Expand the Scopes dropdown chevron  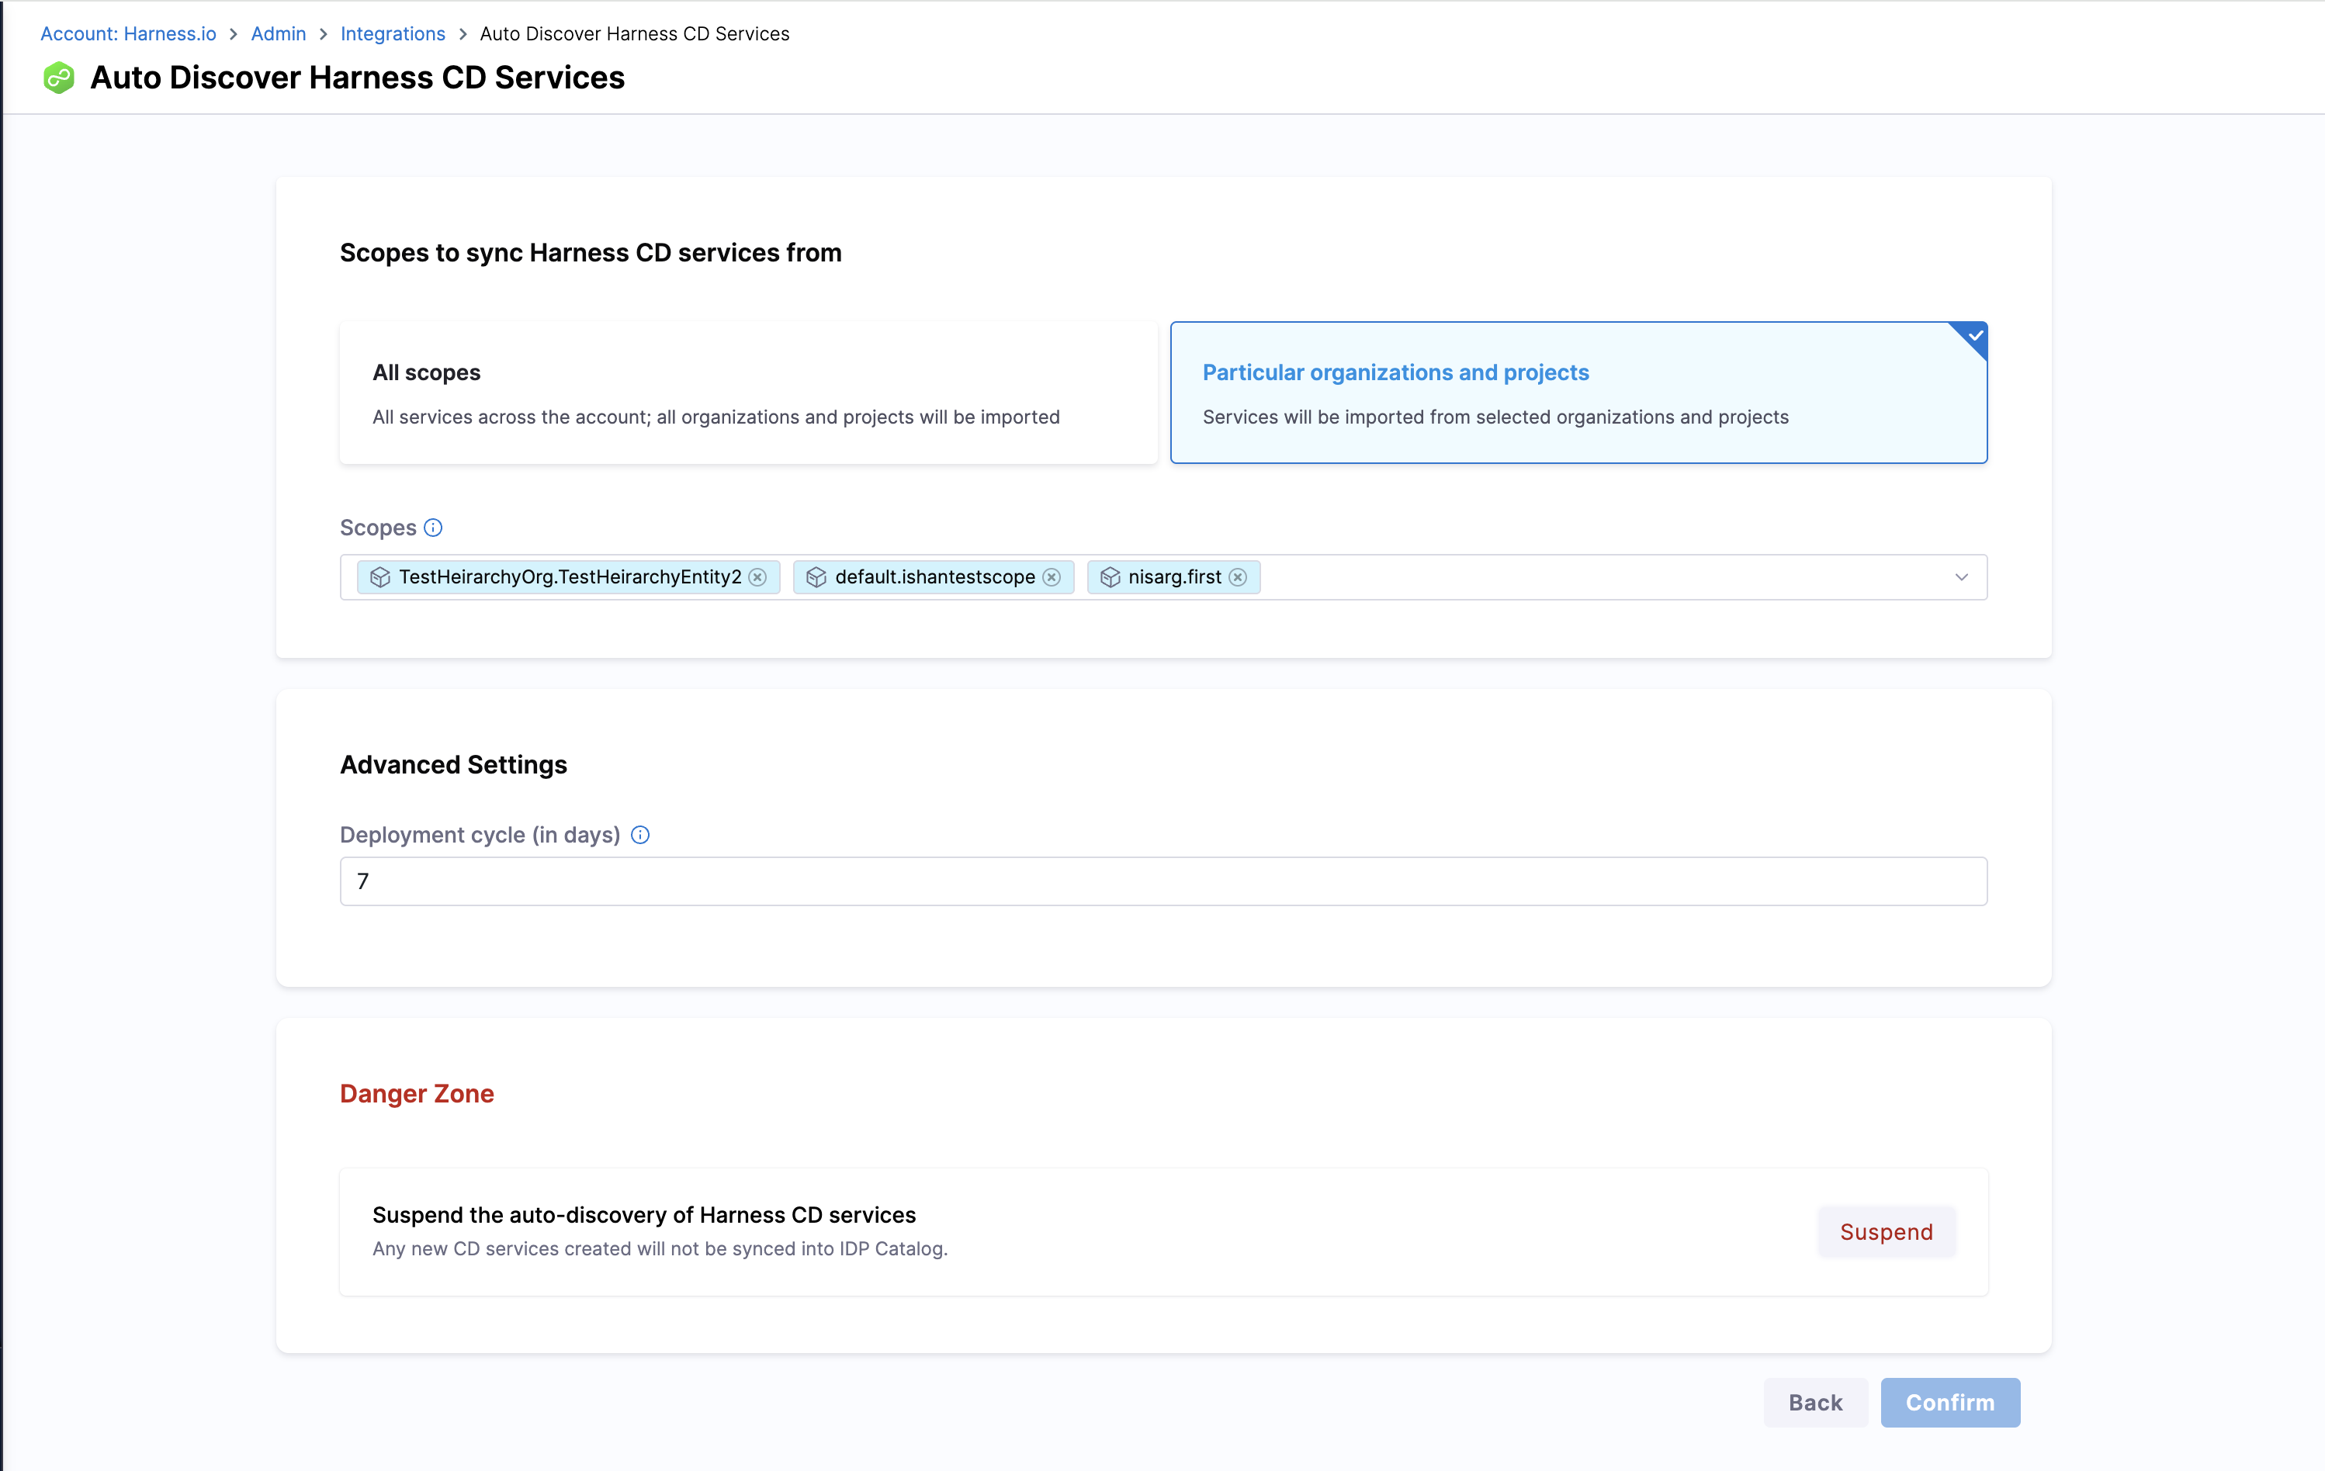tap(1961, 577)
